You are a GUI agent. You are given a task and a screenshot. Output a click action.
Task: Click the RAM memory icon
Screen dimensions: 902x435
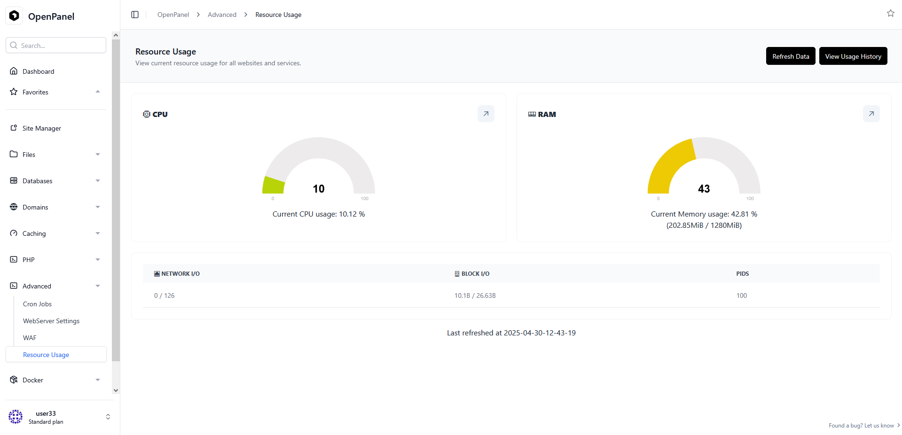tap(532, 114)
